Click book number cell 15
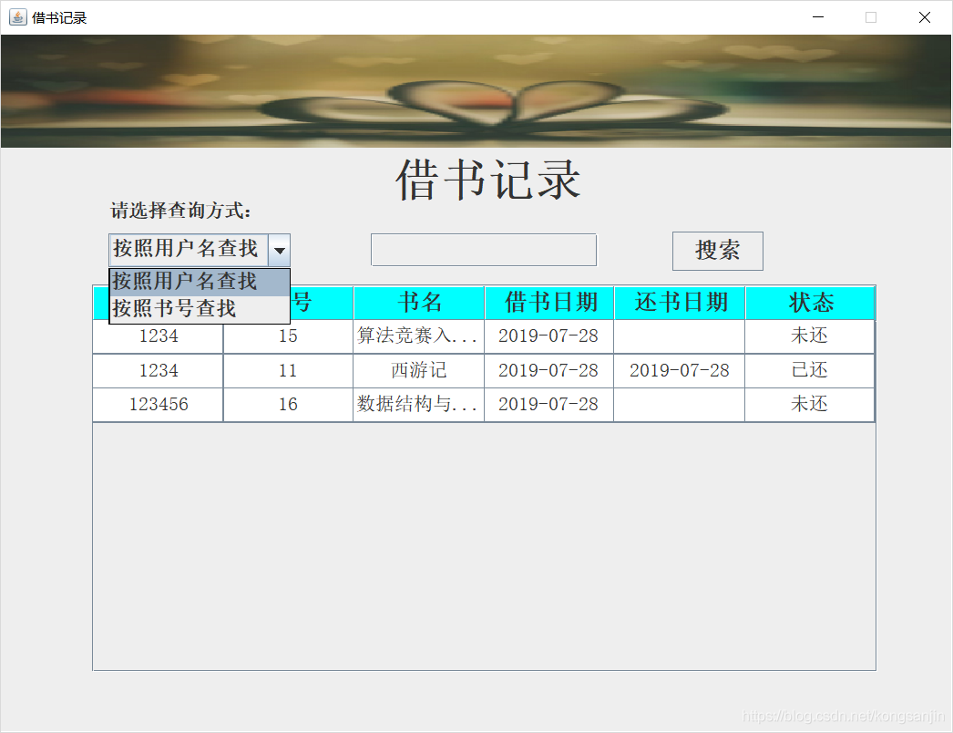 point(288,336)
